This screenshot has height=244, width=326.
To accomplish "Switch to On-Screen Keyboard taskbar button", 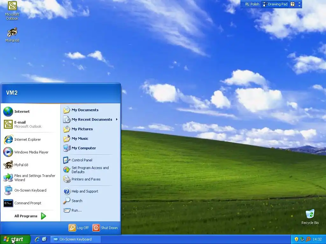I will coord(76,239).
